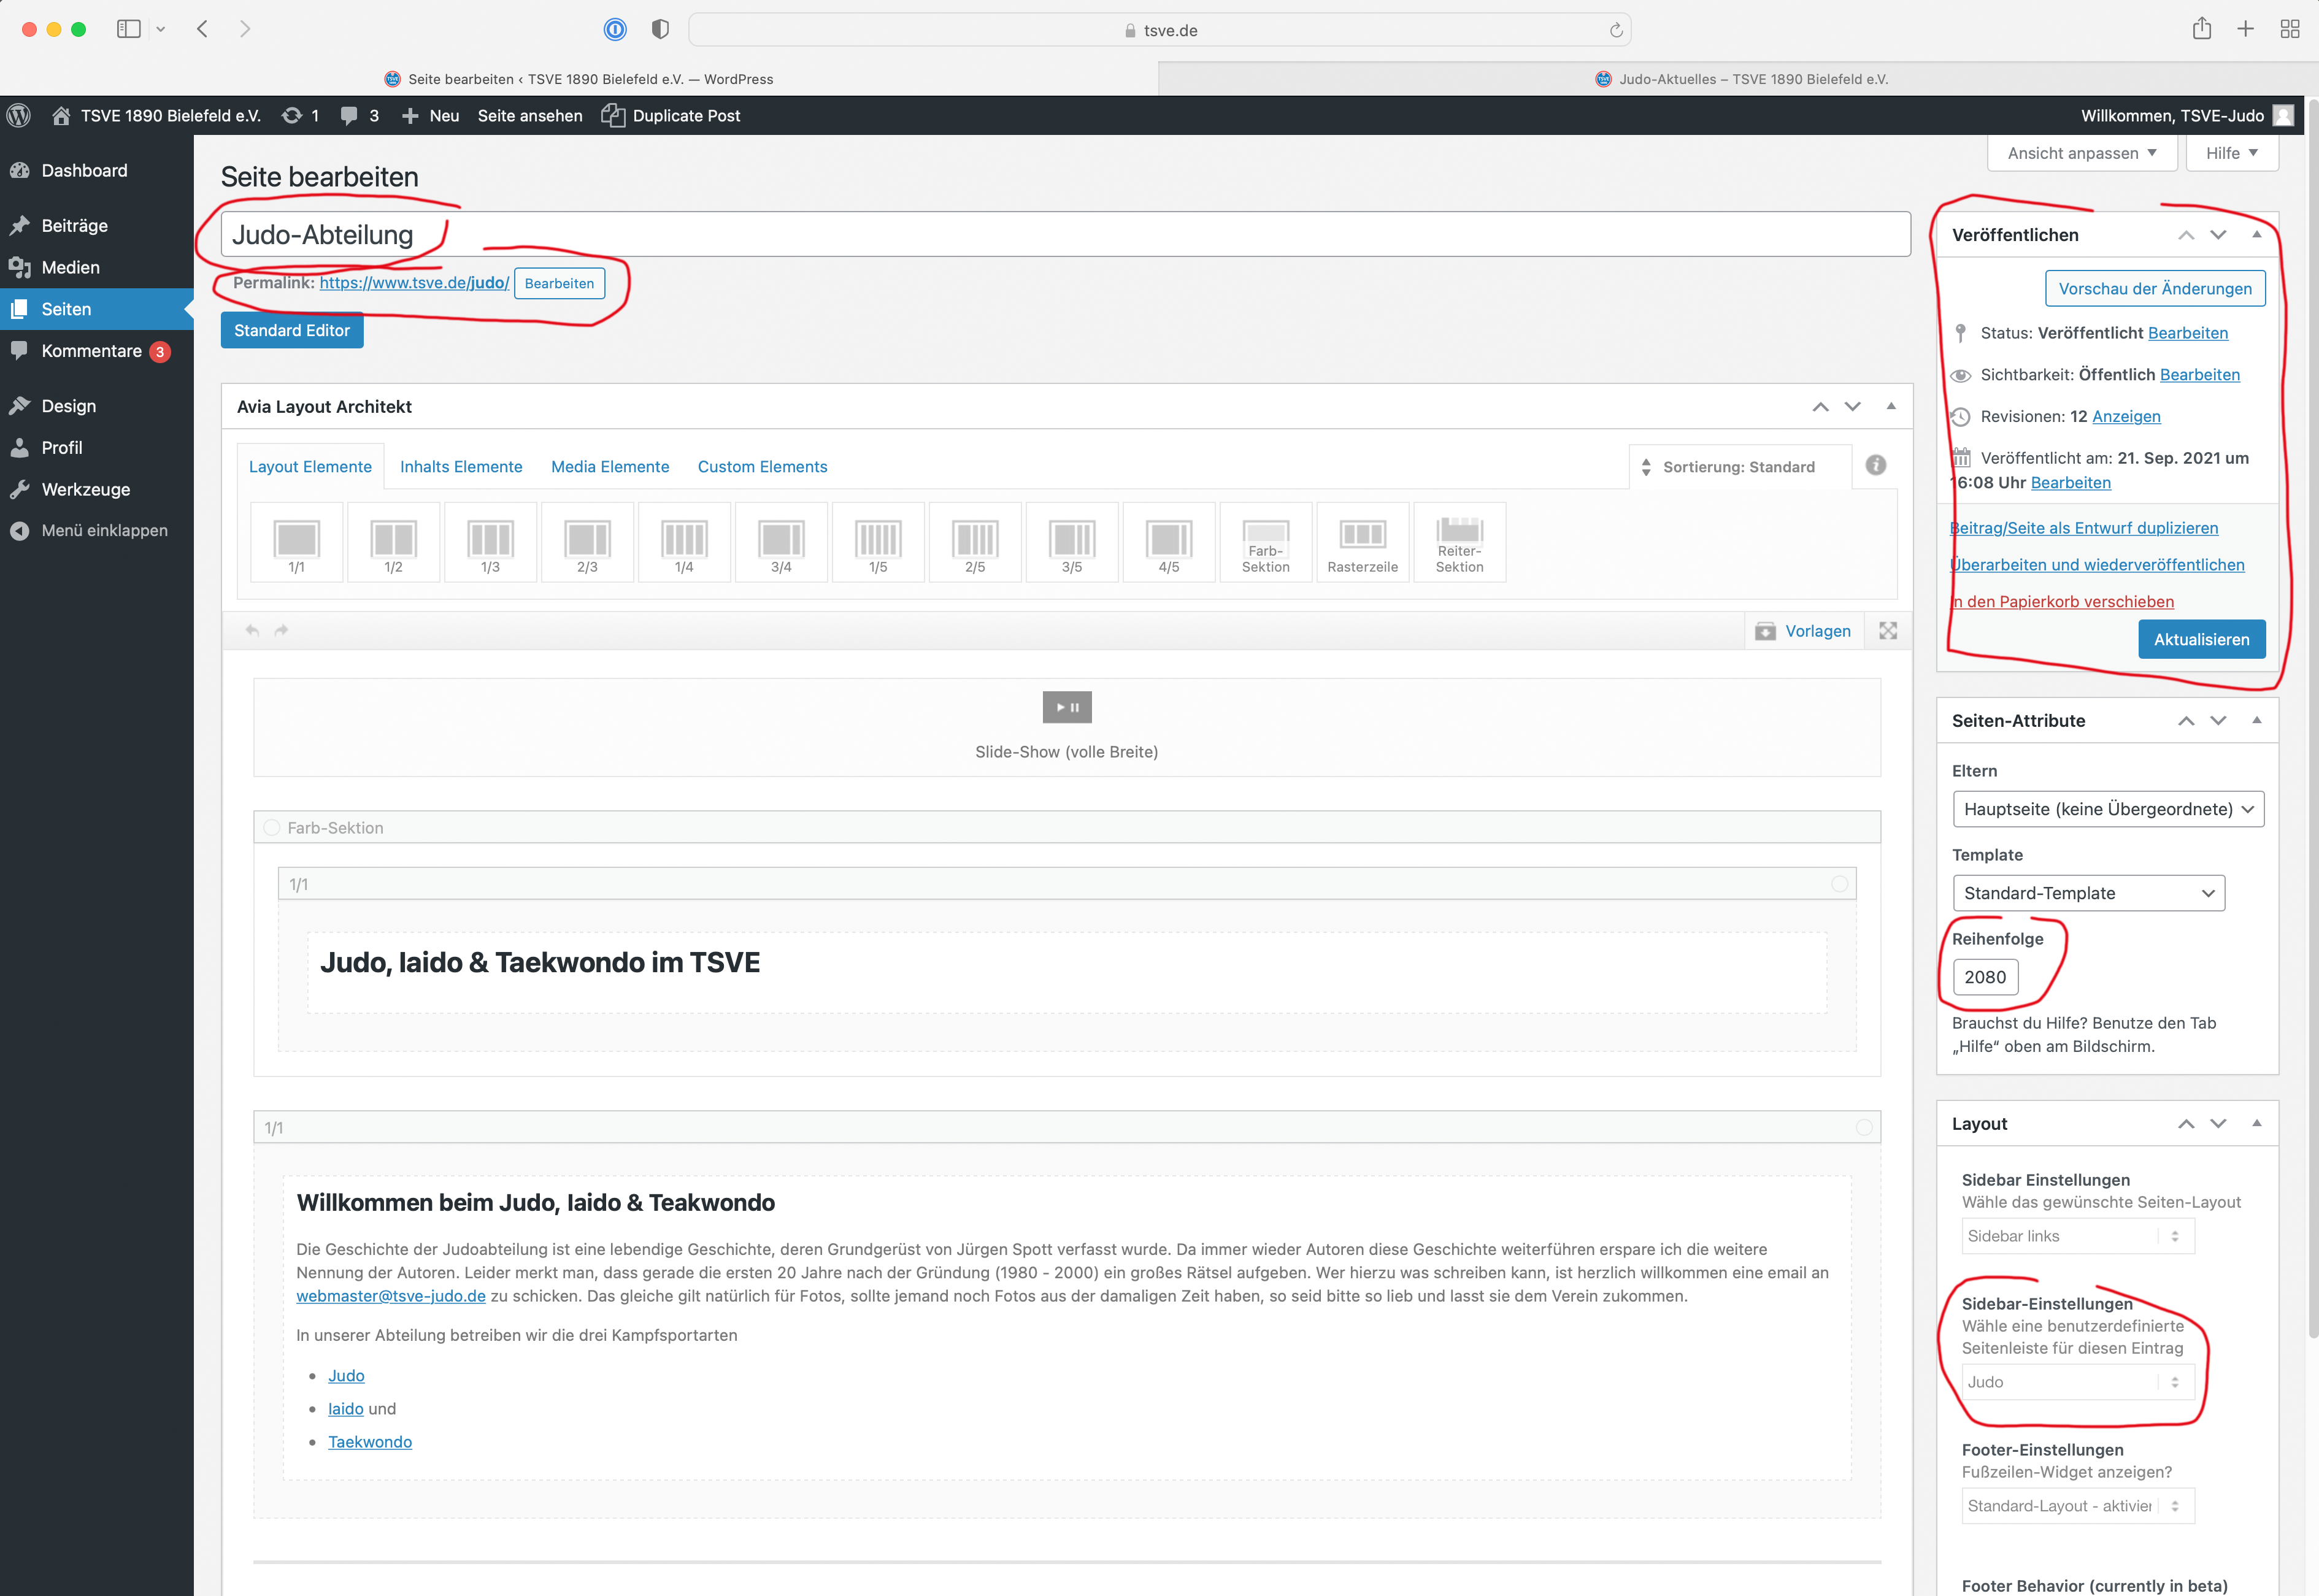Insert the 2/5 layout column element

975,542
